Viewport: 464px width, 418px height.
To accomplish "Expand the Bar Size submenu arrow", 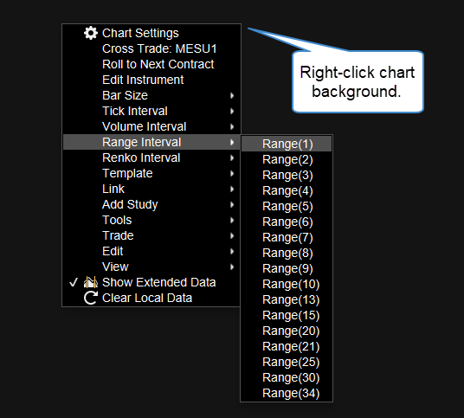I will (232, 95).
